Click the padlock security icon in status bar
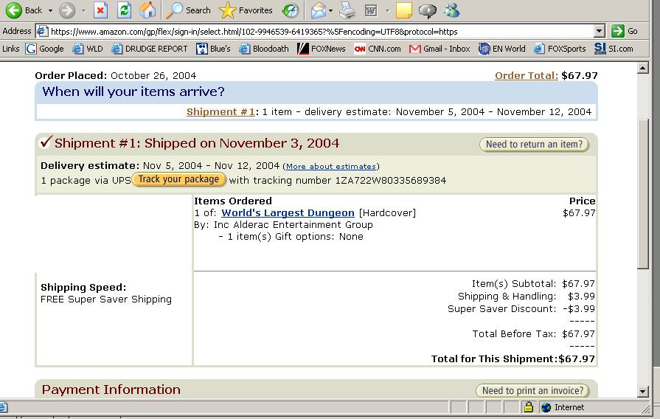660x419 pixels. click(x=528, y=407)
